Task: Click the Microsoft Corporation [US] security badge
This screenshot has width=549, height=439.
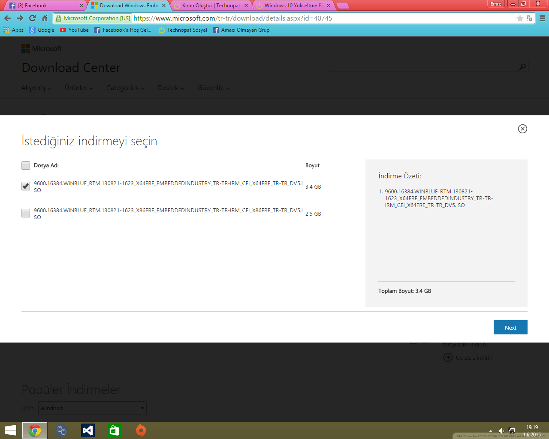Action: point(93,18)
